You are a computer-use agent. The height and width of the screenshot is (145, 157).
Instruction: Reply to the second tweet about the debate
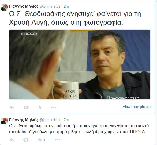pyautogui.click(x=12, y=140)
